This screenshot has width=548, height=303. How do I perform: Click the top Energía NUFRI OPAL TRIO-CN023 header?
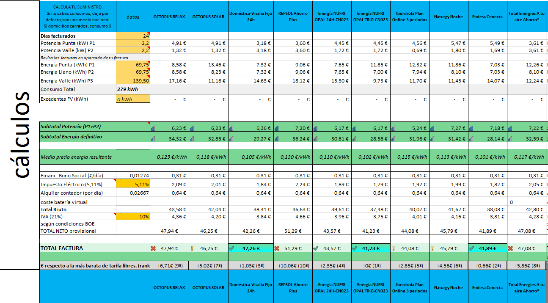(x=371, y=17)
